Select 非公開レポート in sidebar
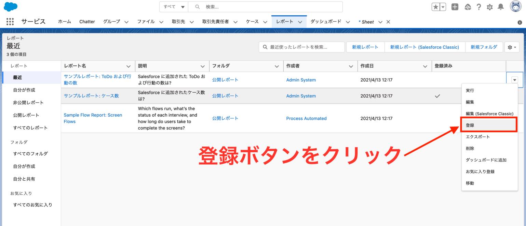The image size is (526, 226). (31, 103)
